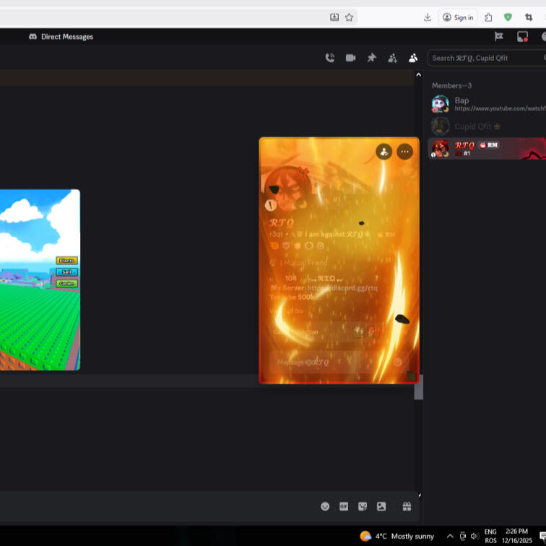Screen dimensions: 546x546
Task: Open the more options menu on profile card
Action: point(404,152)
